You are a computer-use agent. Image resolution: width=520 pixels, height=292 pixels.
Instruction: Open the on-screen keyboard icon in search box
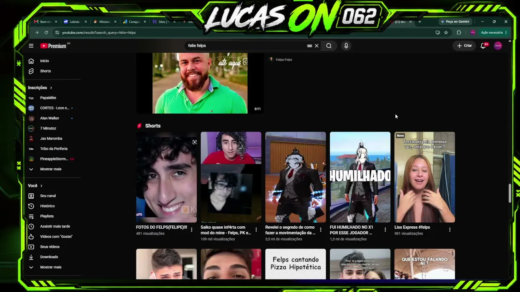(310, 46)
